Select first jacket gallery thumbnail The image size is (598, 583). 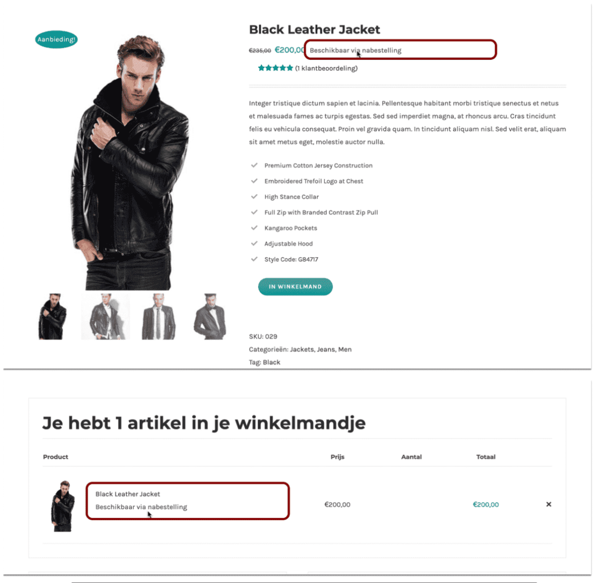pyautogui.click(x=53, y=317)
